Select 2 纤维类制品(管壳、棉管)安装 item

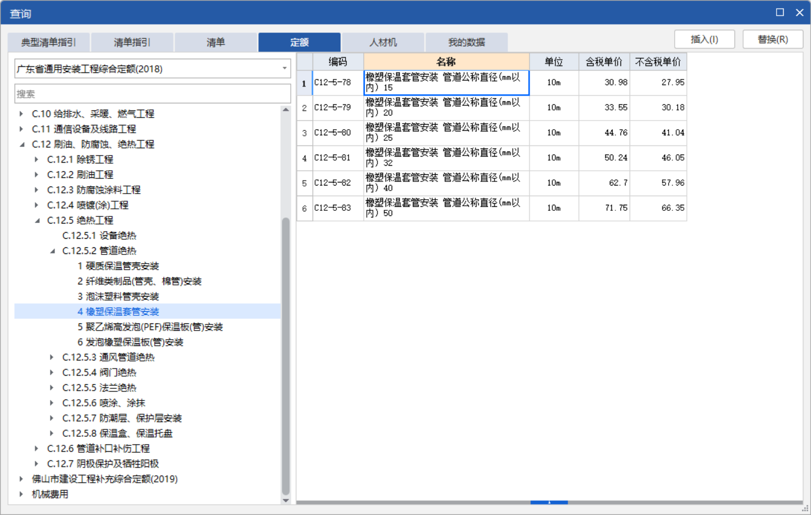coord(139,281)
